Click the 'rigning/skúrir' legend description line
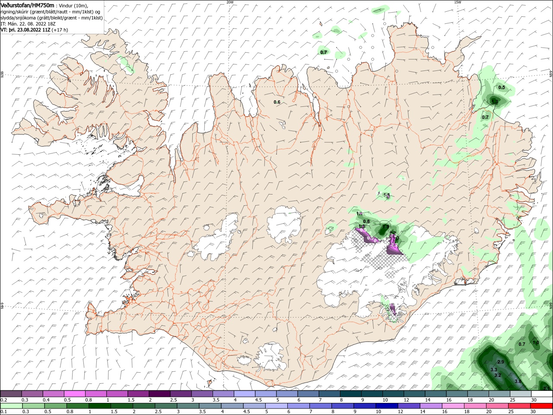553x415 pixels. (50, 12)
